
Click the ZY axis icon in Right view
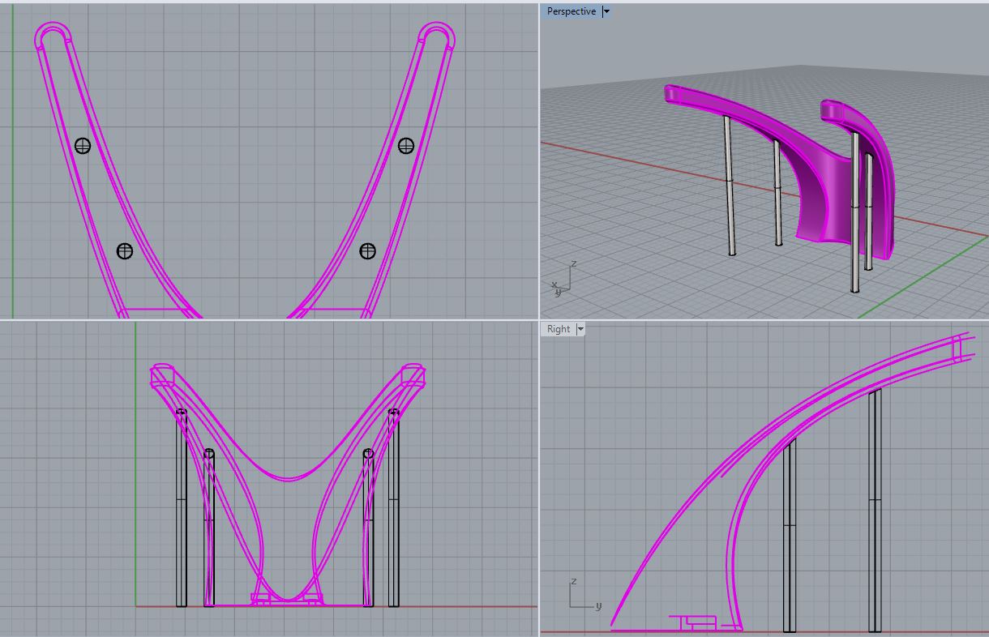(x=582, y=594)
